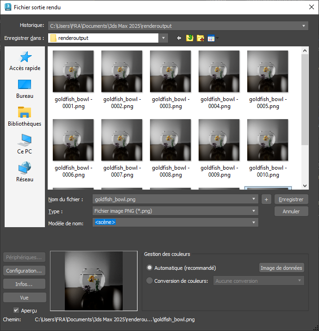Open Accès rapide in sidebar
Image resolution: width=319 pixels, height=331 pixels.
coord(25,61)
